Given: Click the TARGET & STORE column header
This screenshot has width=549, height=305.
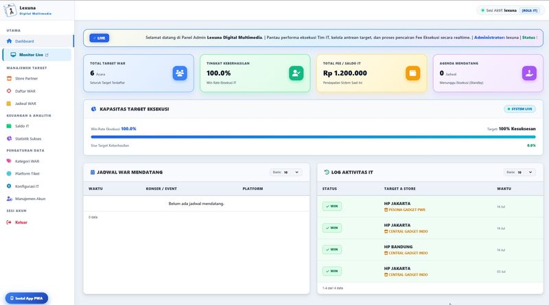Looking at the screenshot, I should [399, 188].
